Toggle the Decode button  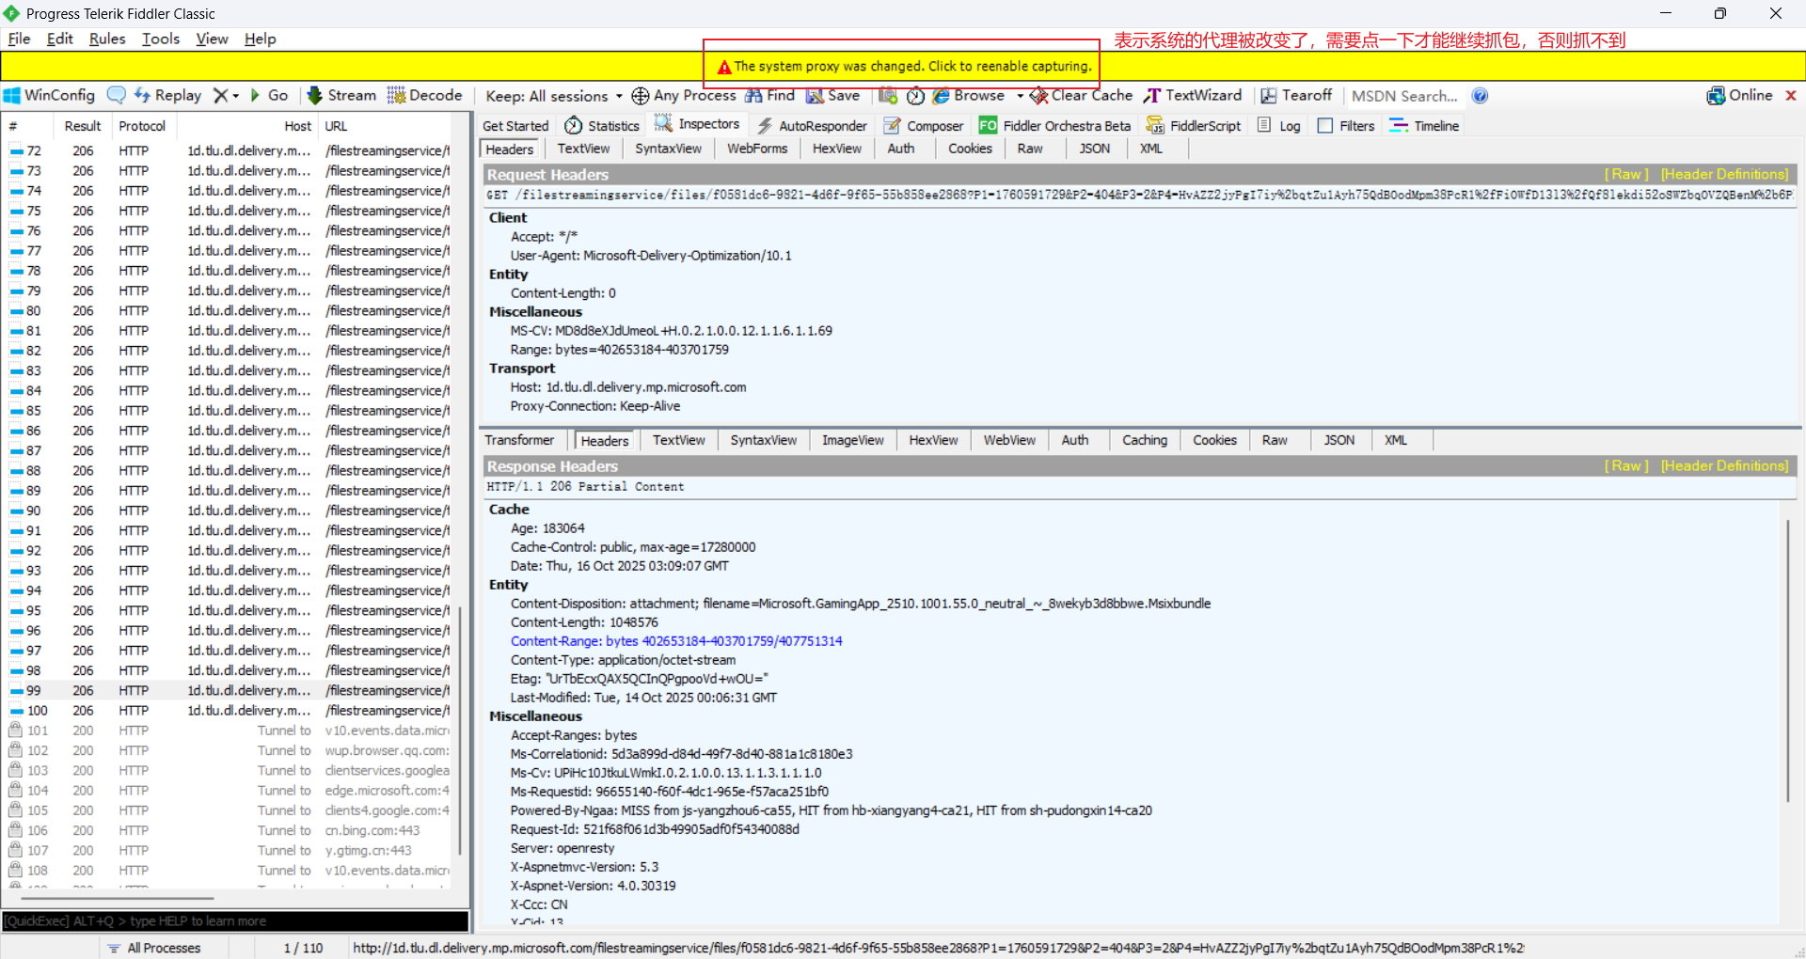(425, 96)
